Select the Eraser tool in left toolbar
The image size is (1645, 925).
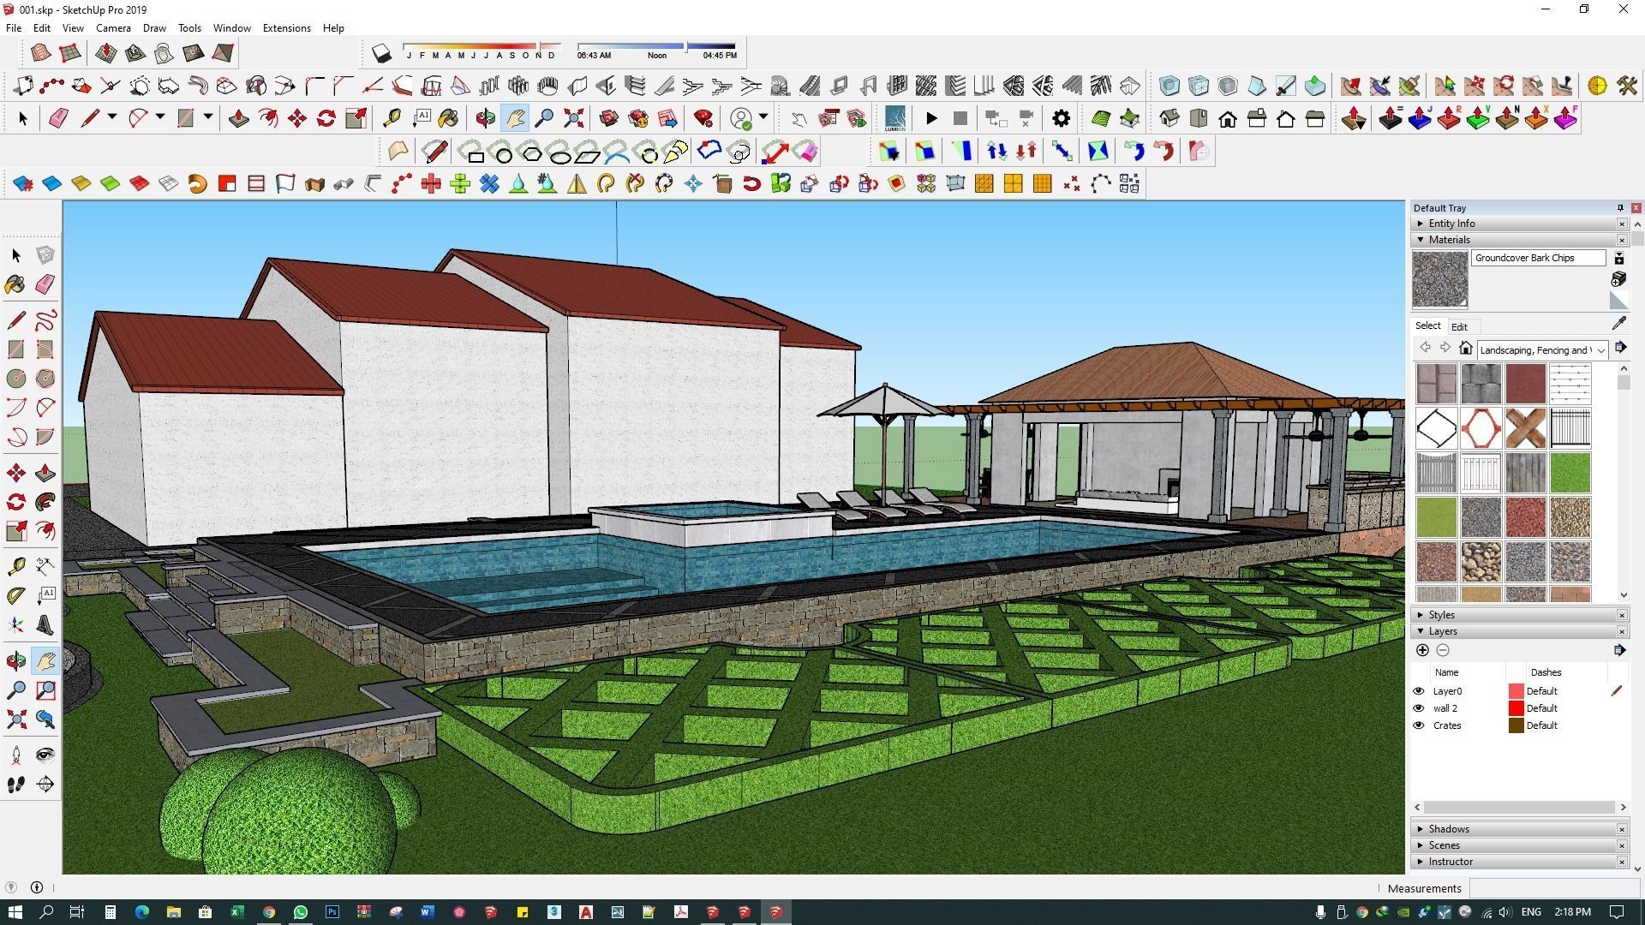(45, 284)
